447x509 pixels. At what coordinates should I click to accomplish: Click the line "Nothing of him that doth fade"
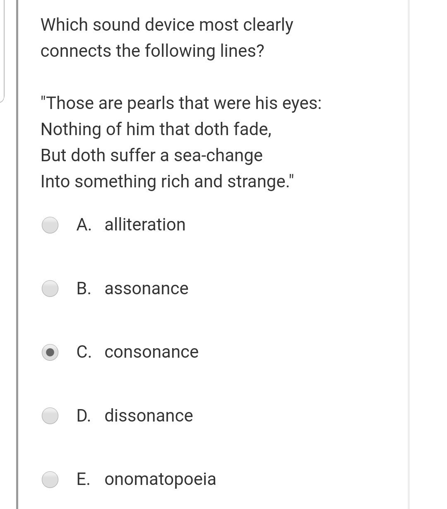[x=156, y=129]
